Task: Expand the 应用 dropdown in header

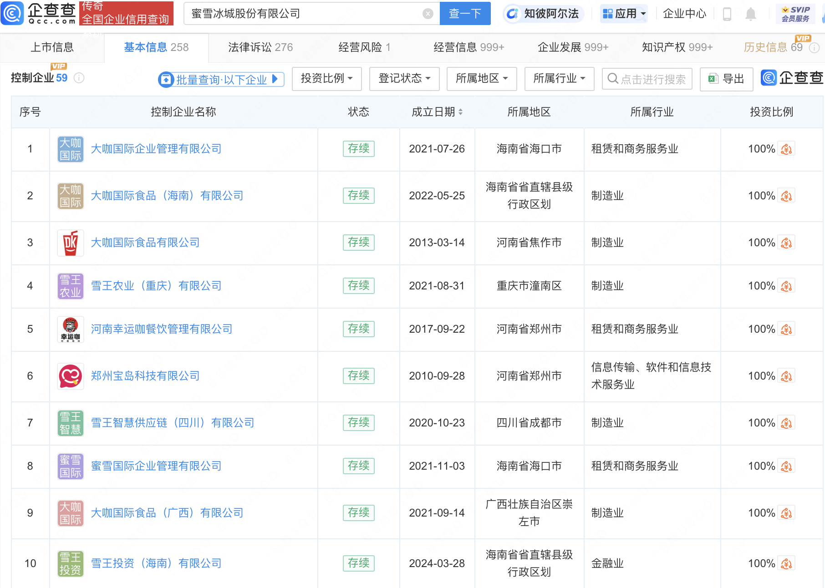Action: [x=624, y=13]
